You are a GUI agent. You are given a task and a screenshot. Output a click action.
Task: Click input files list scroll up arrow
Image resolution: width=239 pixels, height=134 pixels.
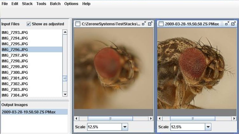(65, 32)
